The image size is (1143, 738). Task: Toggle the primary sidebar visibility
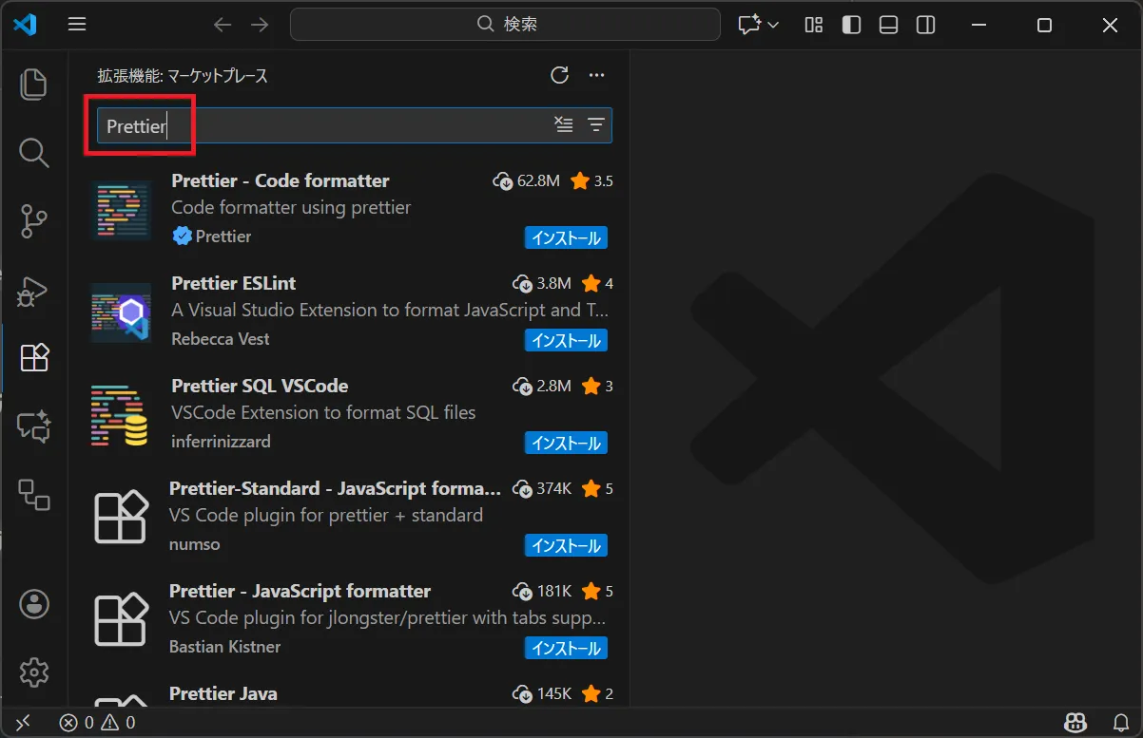[851, 26]
